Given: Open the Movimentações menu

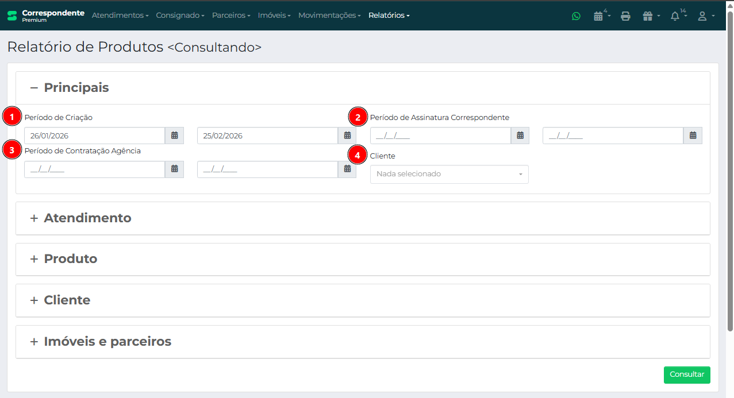Looking at the screenshot, I should pyautogui.click(x=329, y=16).
